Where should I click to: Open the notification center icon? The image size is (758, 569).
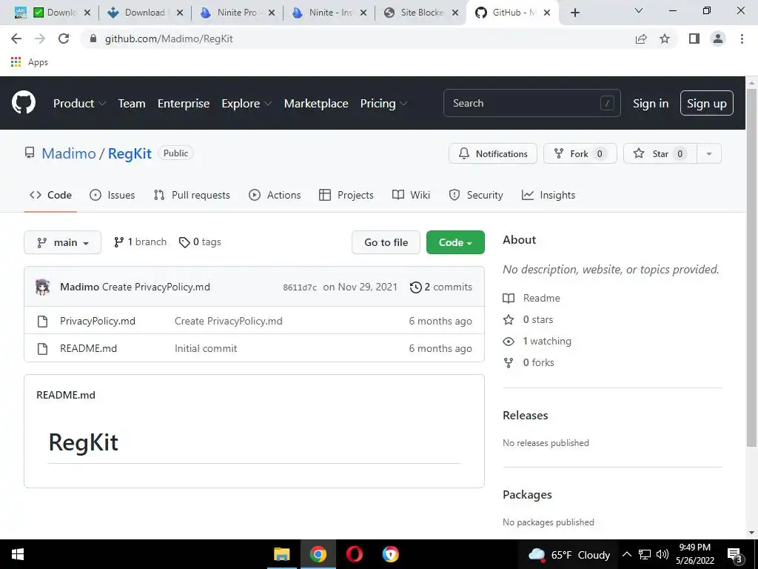[x=735, y=554]
